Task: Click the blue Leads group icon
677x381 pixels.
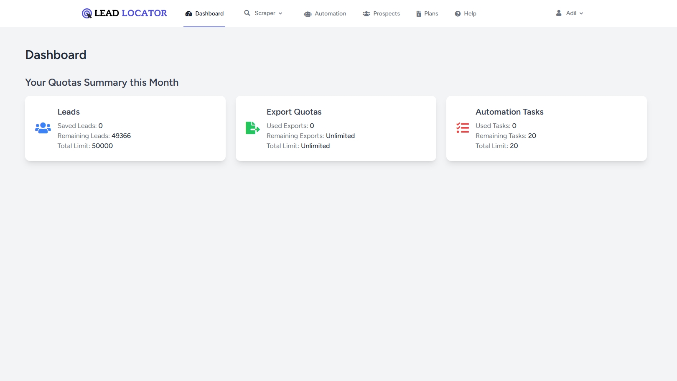Action: pyautogui.click(x=43, y=128)
